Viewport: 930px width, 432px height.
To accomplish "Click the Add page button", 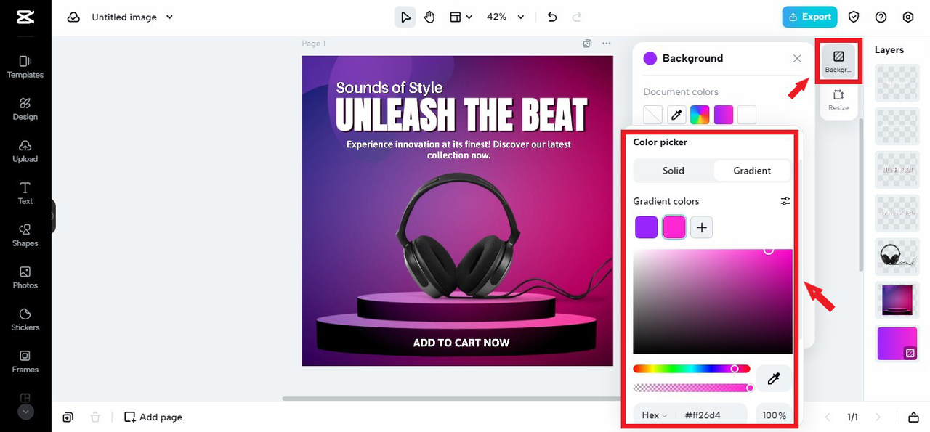I will click(153, 417).
